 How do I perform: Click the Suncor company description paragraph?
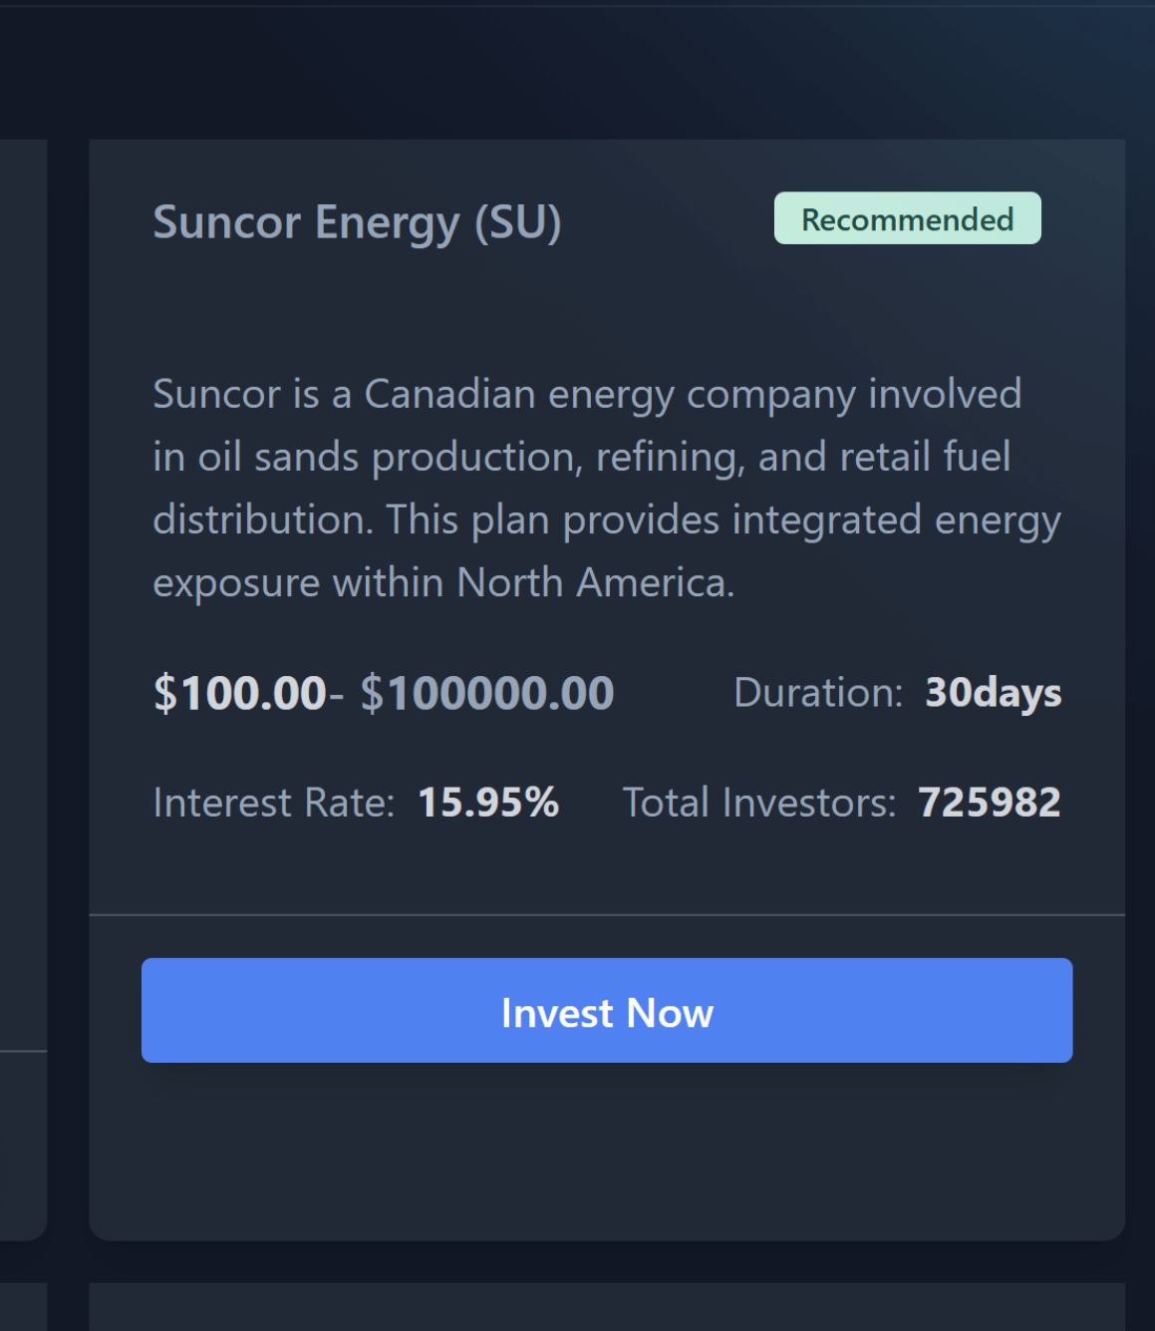(606, 488)
